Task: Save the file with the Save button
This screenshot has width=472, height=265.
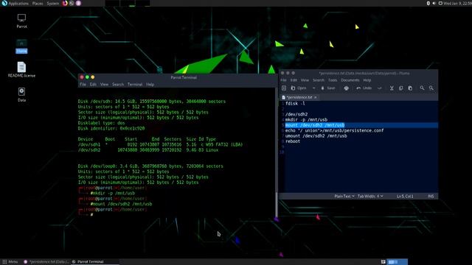Action: [328, 88]
